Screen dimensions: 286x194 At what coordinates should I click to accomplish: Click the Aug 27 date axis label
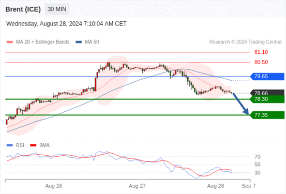click(137, 186)
